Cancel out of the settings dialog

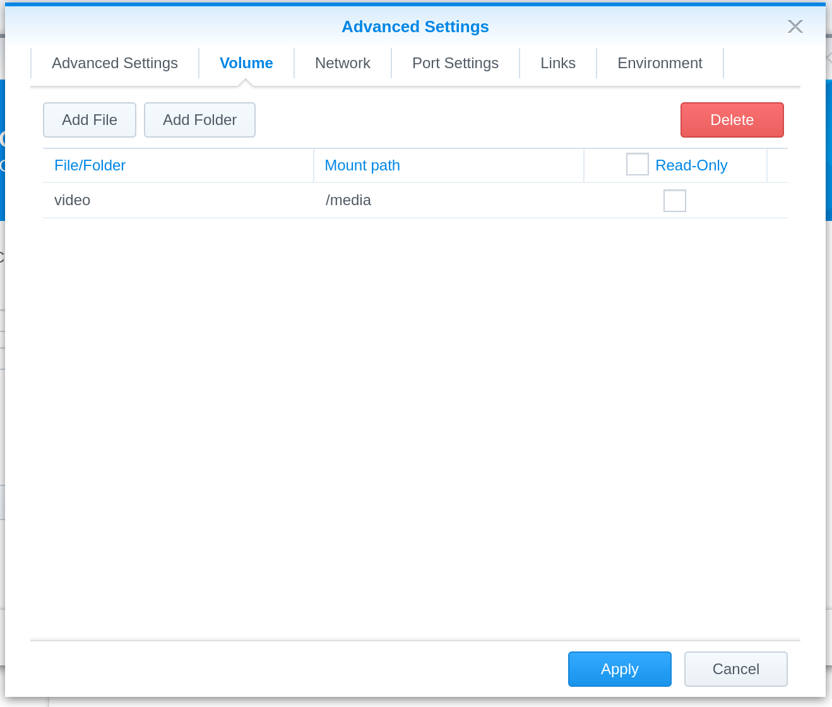(735, 669)
